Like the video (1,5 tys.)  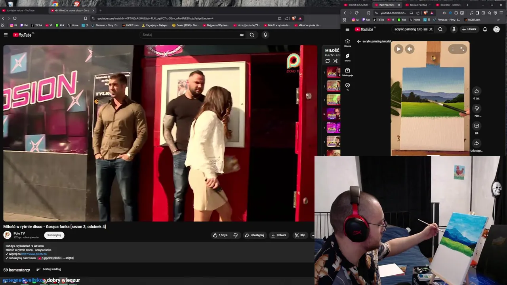point(220,235)
